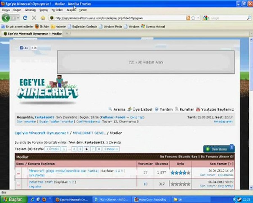Rate the Minecraft gölge modu topic with stars
Image resolution: width=253 pixels, height=203 pixels.
[x=180, y=173]
